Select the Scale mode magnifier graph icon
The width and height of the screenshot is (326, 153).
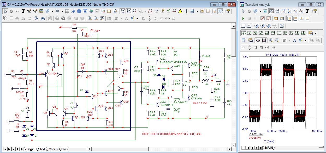point(271,11)
